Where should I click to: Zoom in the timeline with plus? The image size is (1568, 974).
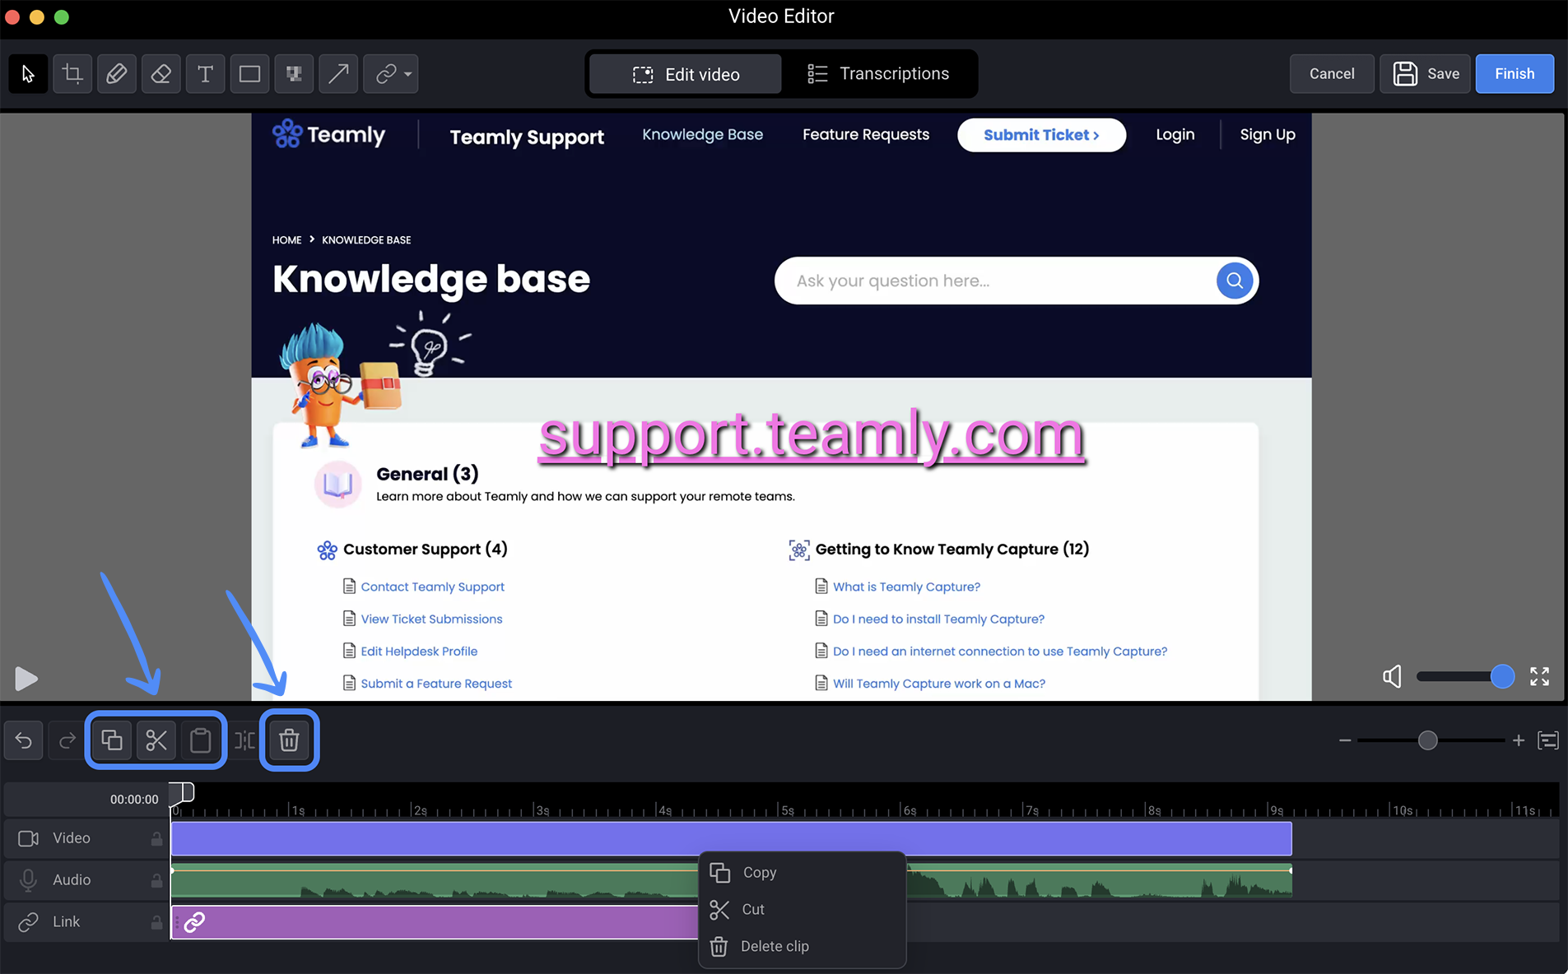click(1519, 740)
